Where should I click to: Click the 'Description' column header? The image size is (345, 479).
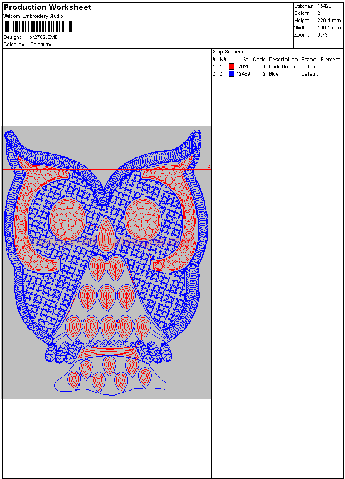click(283, 60)
